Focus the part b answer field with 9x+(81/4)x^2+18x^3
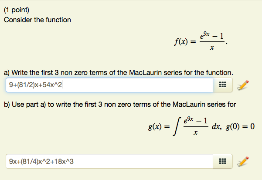Viewport: 262px width, 180px height. coord(109,161)
